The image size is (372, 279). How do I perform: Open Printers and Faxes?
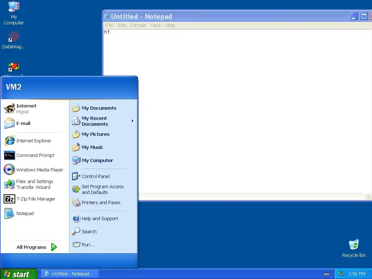tap(103, 203)
